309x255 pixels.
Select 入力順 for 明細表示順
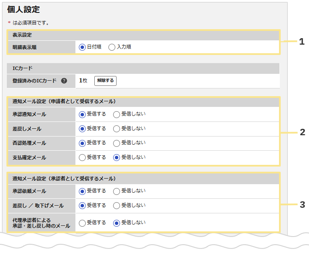coord(112,47)
